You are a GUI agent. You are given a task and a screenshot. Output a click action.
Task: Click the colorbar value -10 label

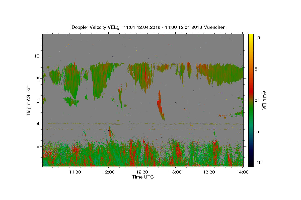coord(258,162)
